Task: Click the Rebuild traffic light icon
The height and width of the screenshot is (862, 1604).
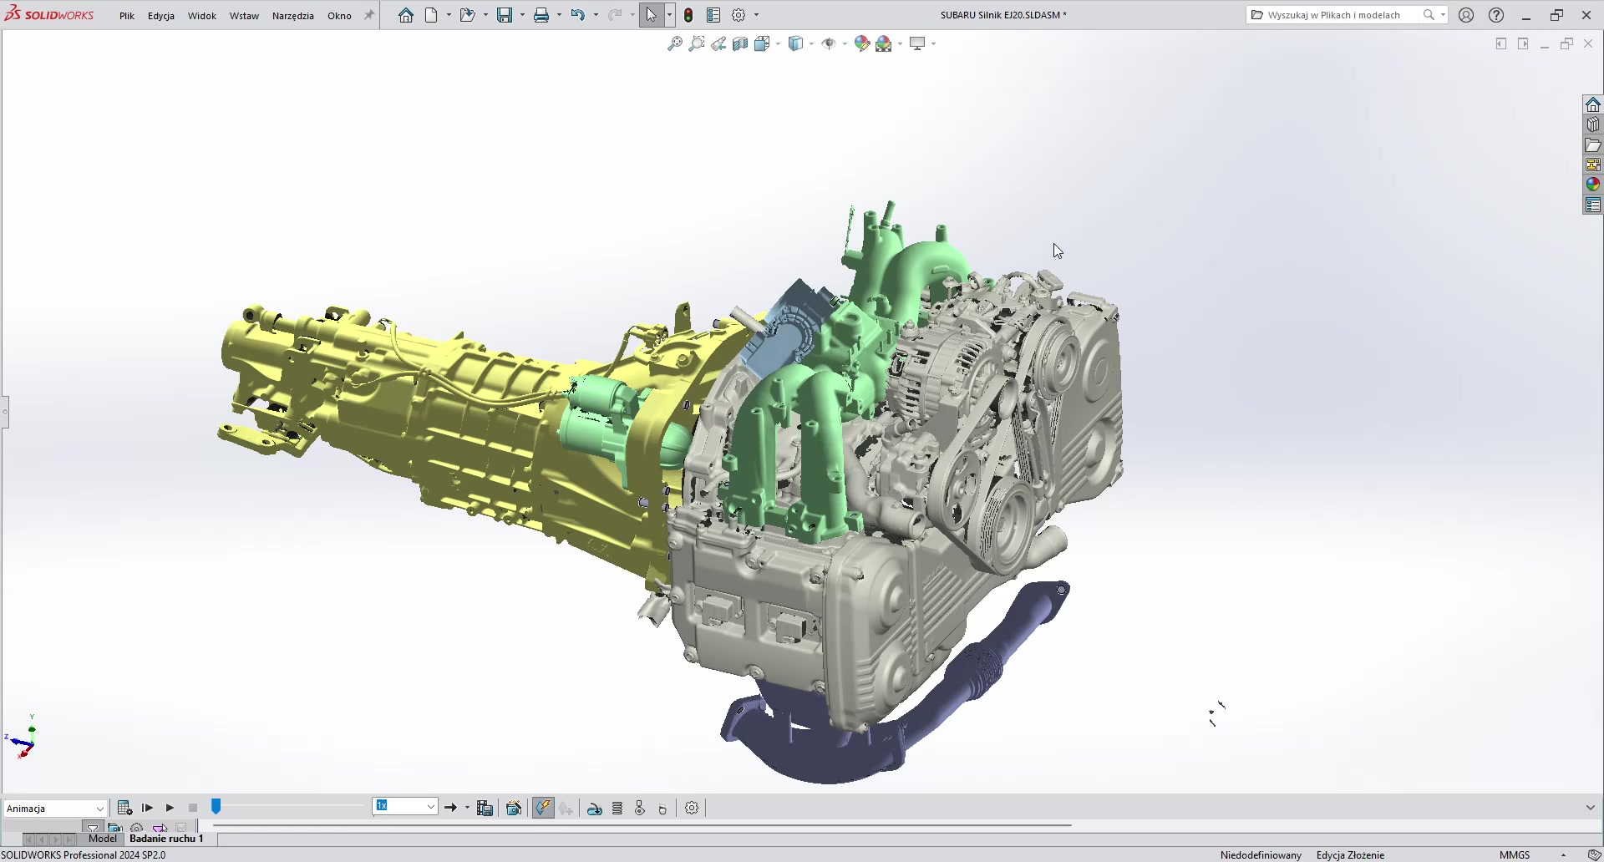Action: coord(688,15)
